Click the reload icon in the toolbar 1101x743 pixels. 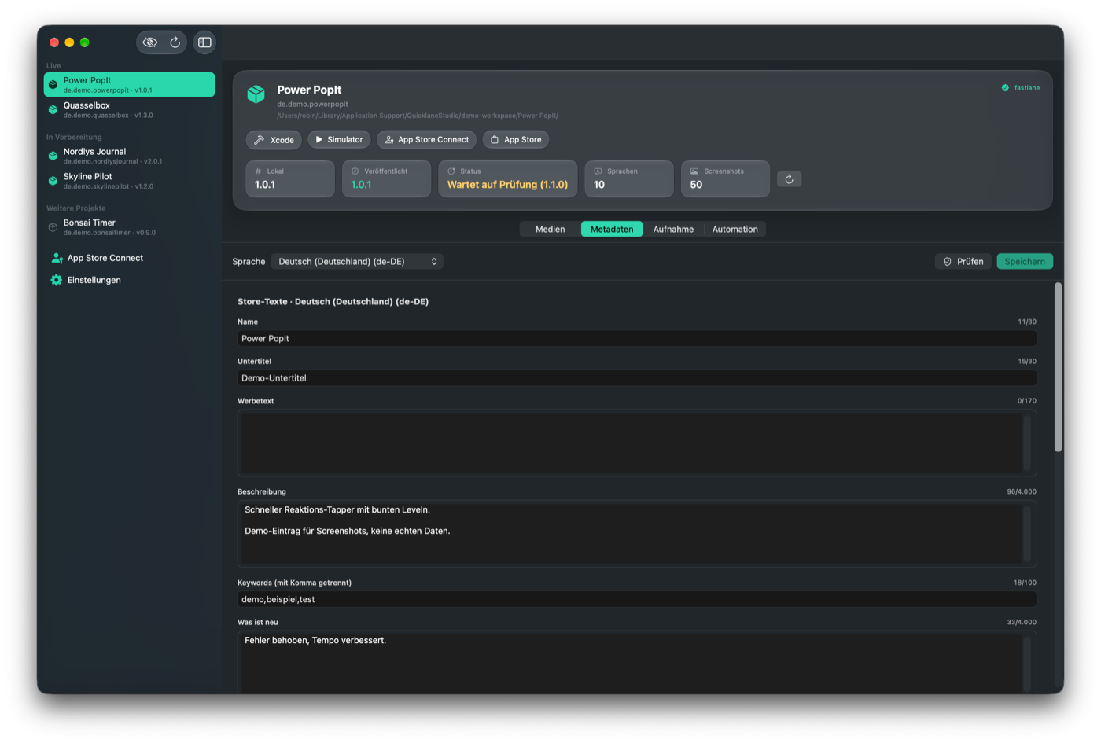click(175, 42)
